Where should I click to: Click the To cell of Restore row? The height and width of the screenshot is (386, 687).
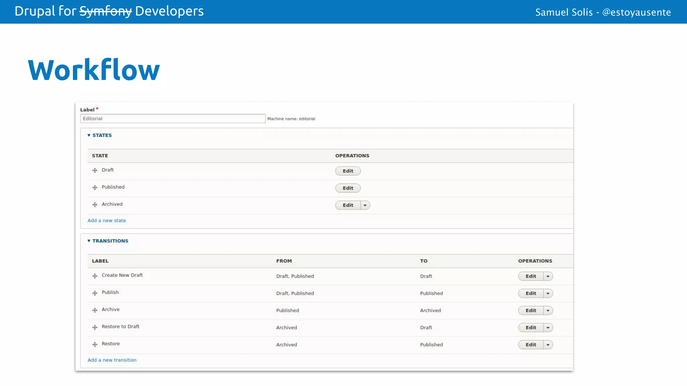tap(431, 345)
